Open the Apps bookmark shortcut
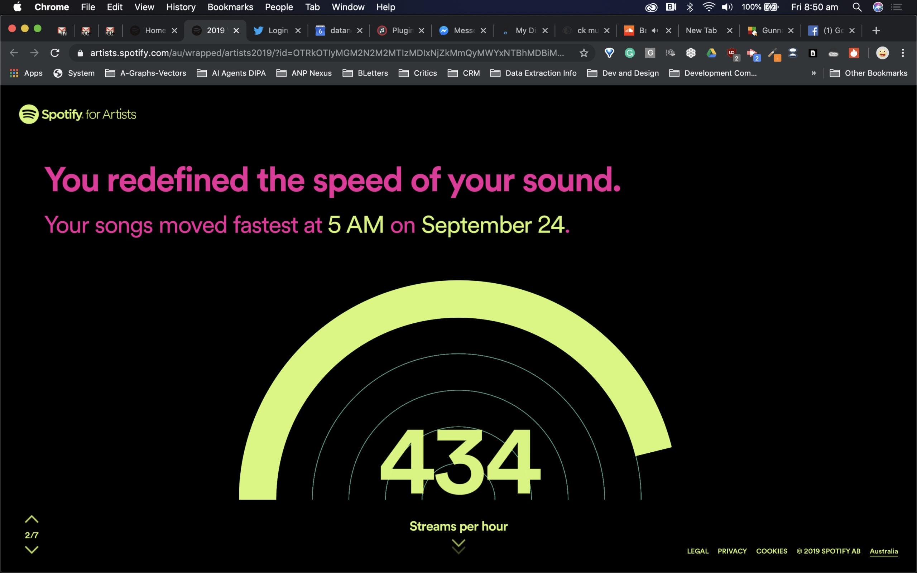 click(26, 73)
